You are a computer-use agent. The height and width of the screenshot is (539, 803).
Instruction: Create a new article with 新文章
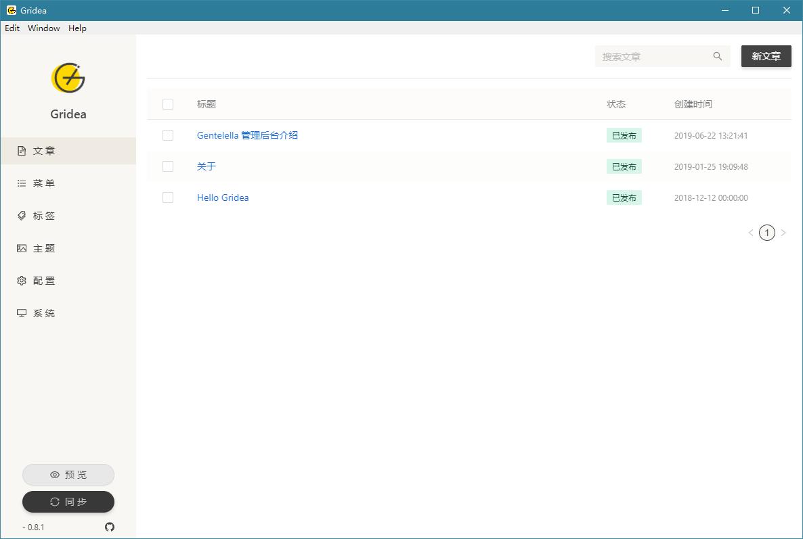pyautogui.click(x=766, y=56)
